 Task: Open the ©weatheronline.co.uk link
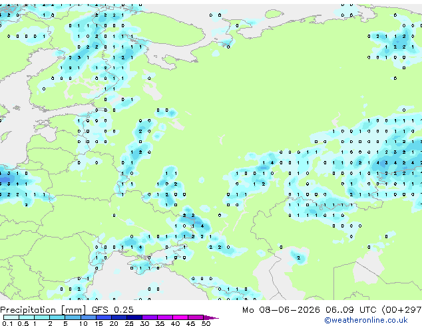[x=366, y=320]
